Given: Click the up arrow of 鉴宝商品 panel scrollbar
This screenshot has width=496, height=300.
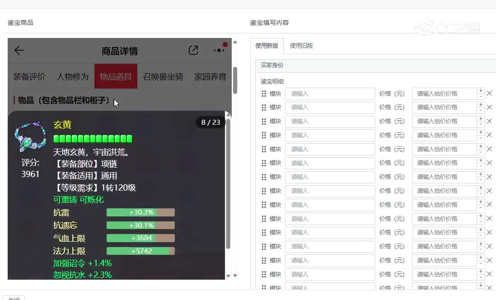Looking at the screenshot, I should [x=235, y=42].
